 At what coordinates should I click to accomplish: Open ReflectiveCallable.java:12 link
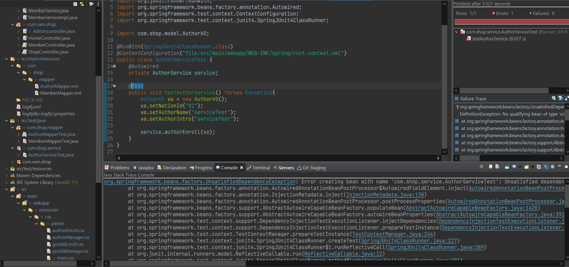343,254
